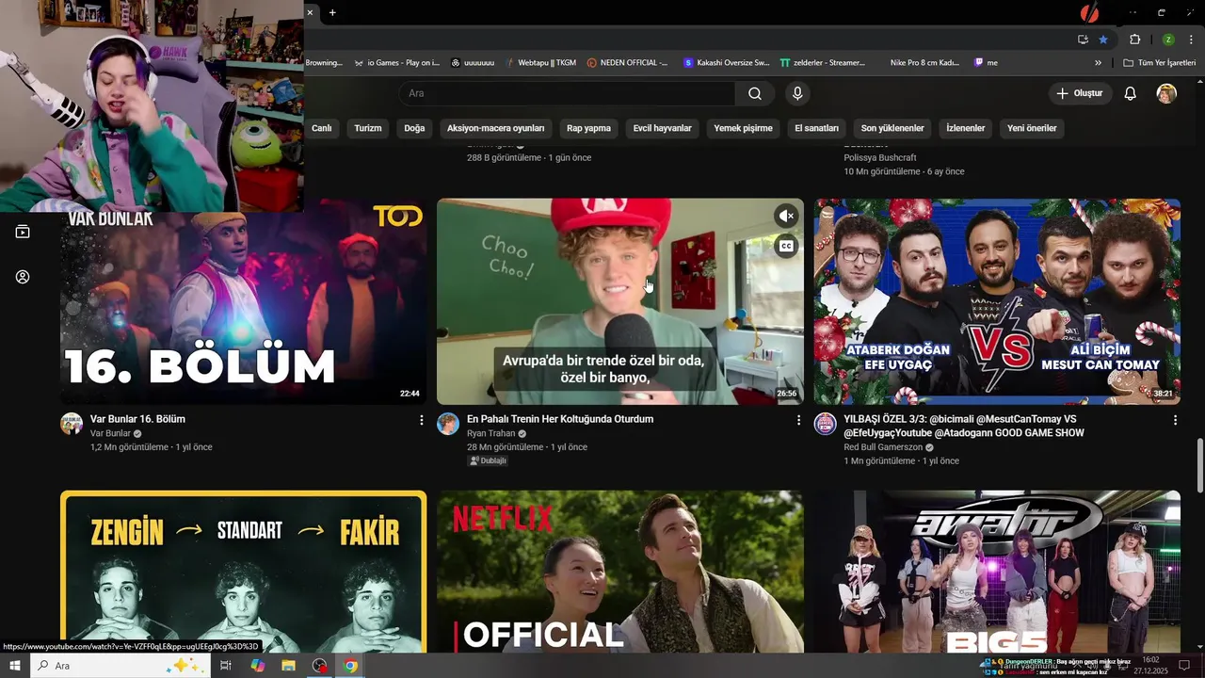Bookmark page with the star icon

pyautogui.click(x=1103, y=40)
